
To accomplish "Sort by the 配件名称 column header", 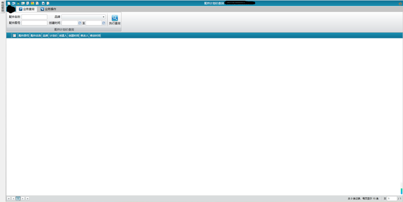I will click(36, 36).
